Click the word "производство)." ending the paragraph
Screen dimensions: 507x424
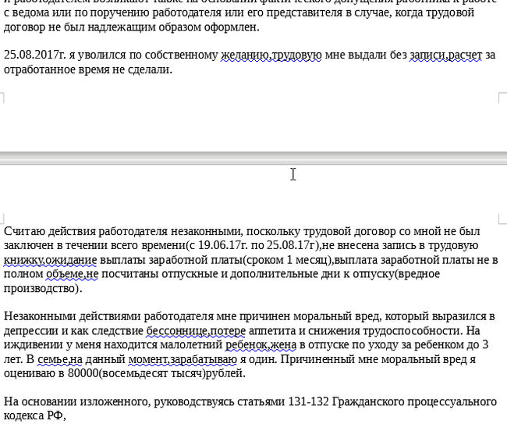tap(42, 287)
